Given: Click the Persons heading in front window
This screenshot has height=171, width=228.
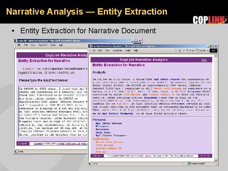Looking at the screenshot, I should (99, 120).
